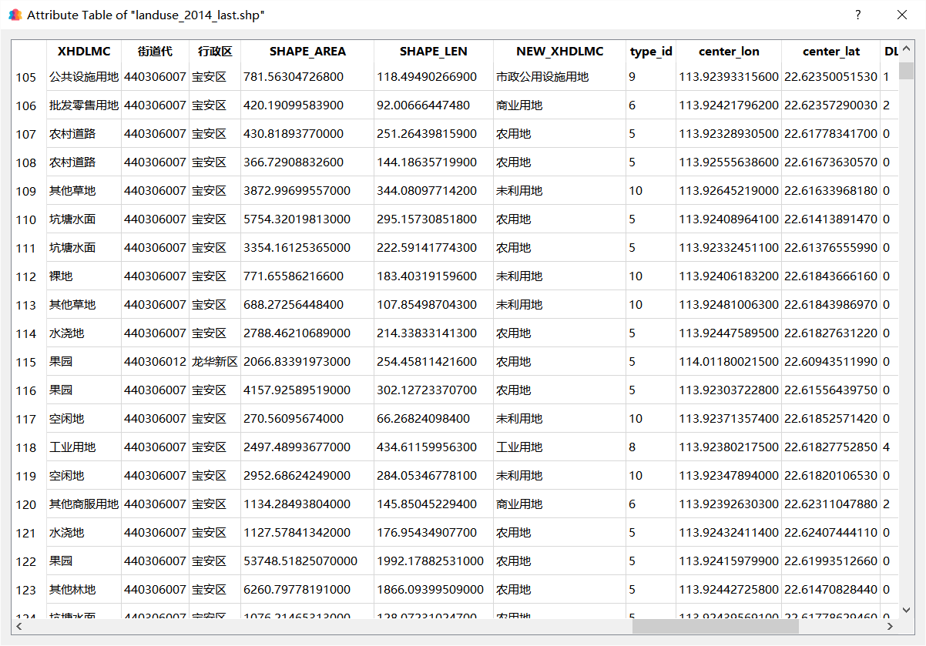
Task: Select row 118 by its row number
Action: (26, 447)
